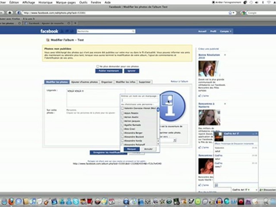Switch to 'Modifier les infos' tab

click(x=126, y=82)
